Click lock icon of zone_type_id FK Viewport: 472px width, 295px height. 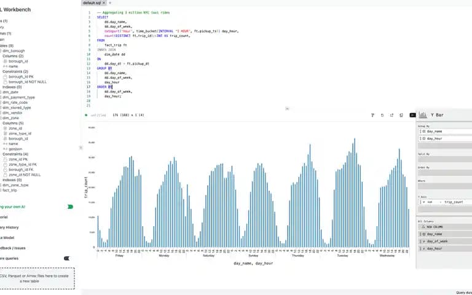5,164
